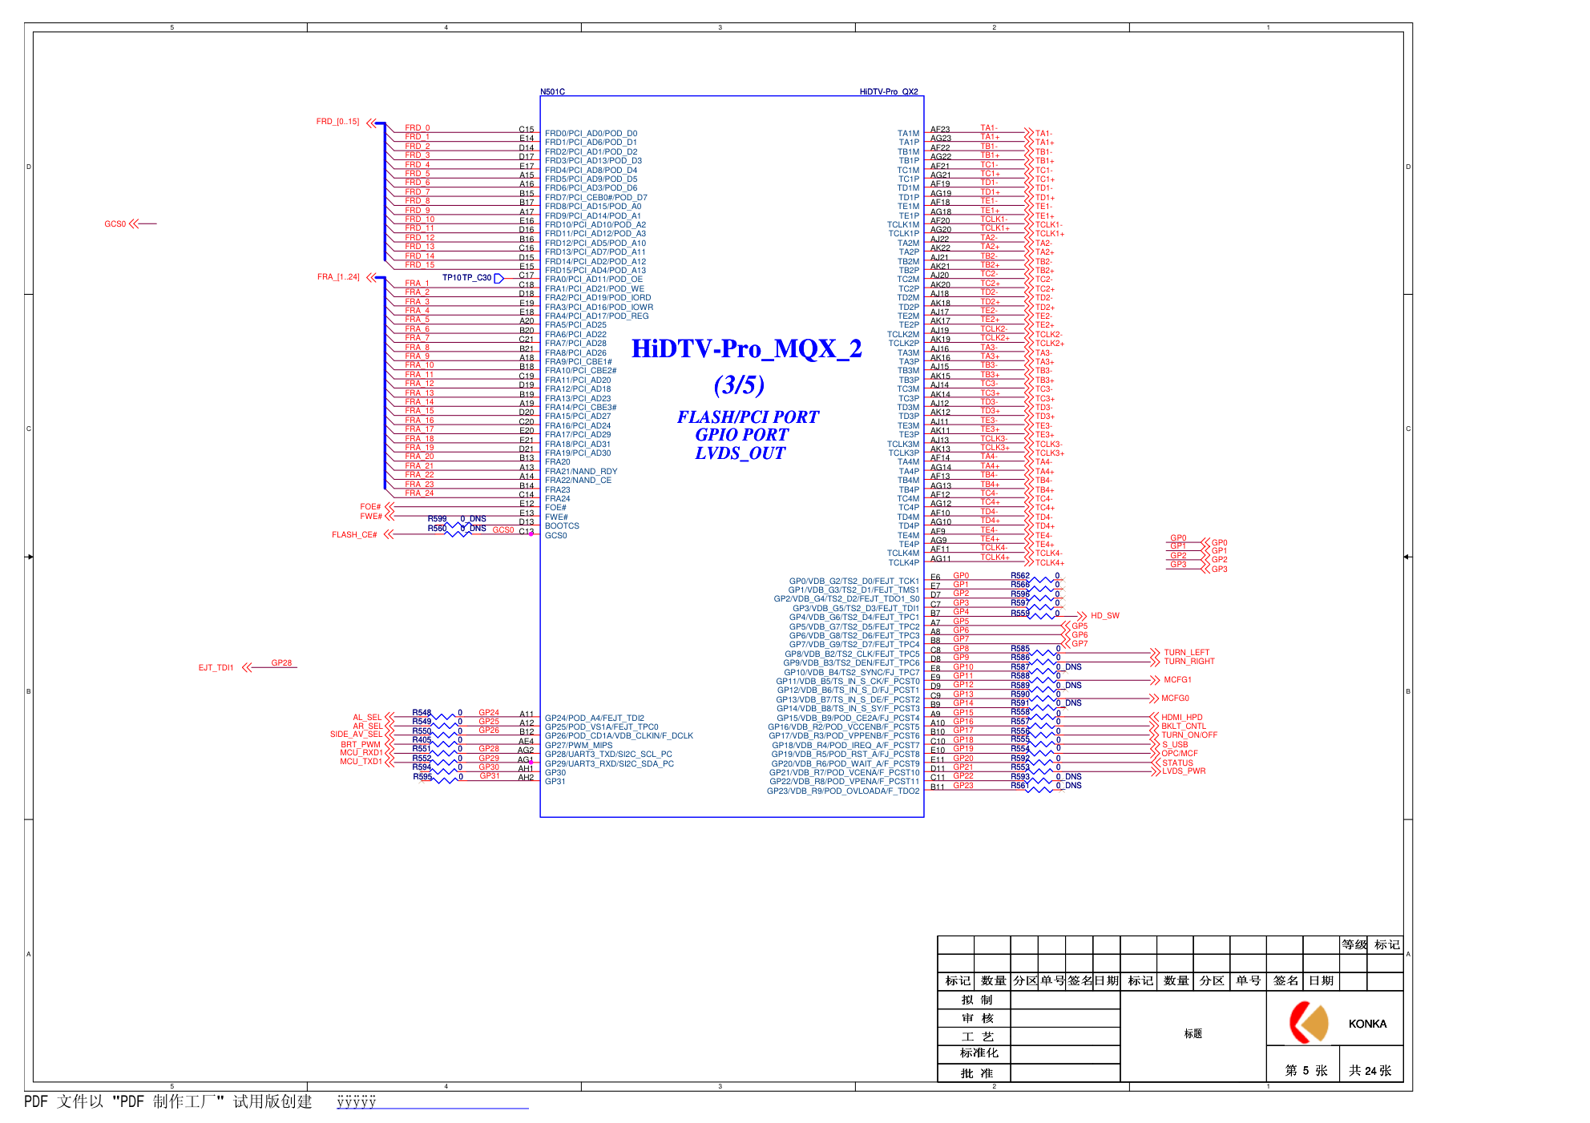Click the N501C component designator
This screenshot has width=1590, height=1123.
pos(552,91)
